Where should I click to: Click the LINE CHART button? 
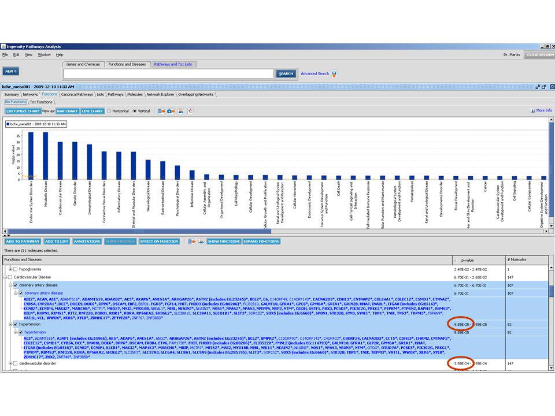[92, 111]
